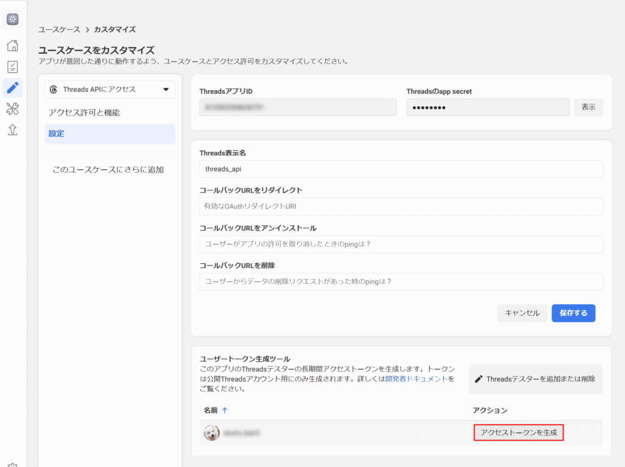Open the home dashboard icon
The width and height of the screenshot is (625, 467).
pyautogui.click(x=12, y=46)
